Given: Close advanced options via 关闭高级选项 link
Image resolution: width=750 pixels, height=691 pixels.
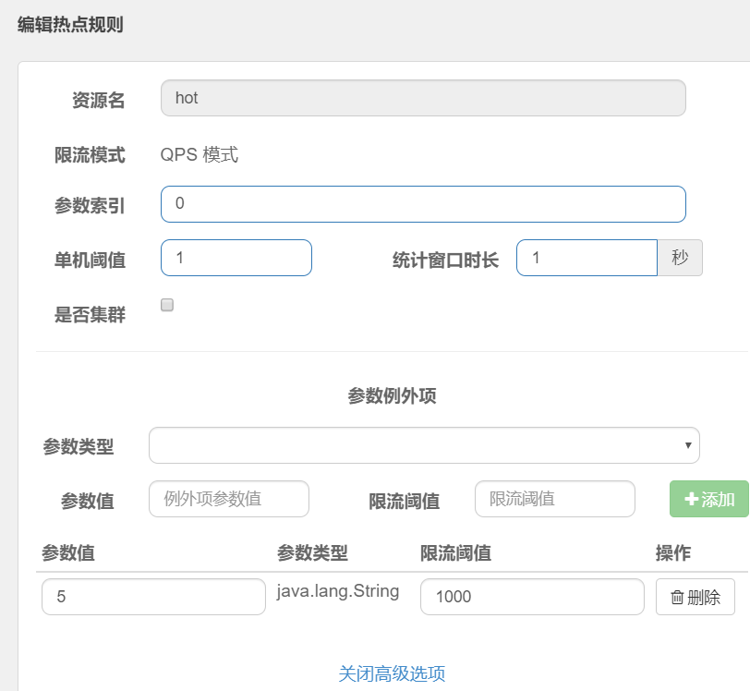Looking at the screenshot, I should click(392, 673).
